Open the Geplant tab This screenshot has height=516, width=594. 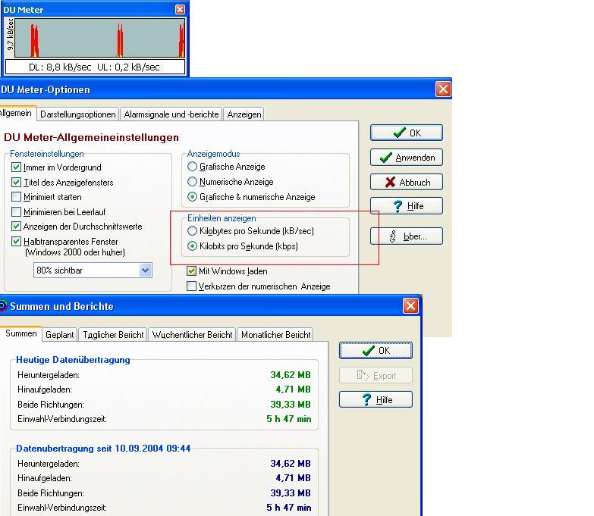59,335
